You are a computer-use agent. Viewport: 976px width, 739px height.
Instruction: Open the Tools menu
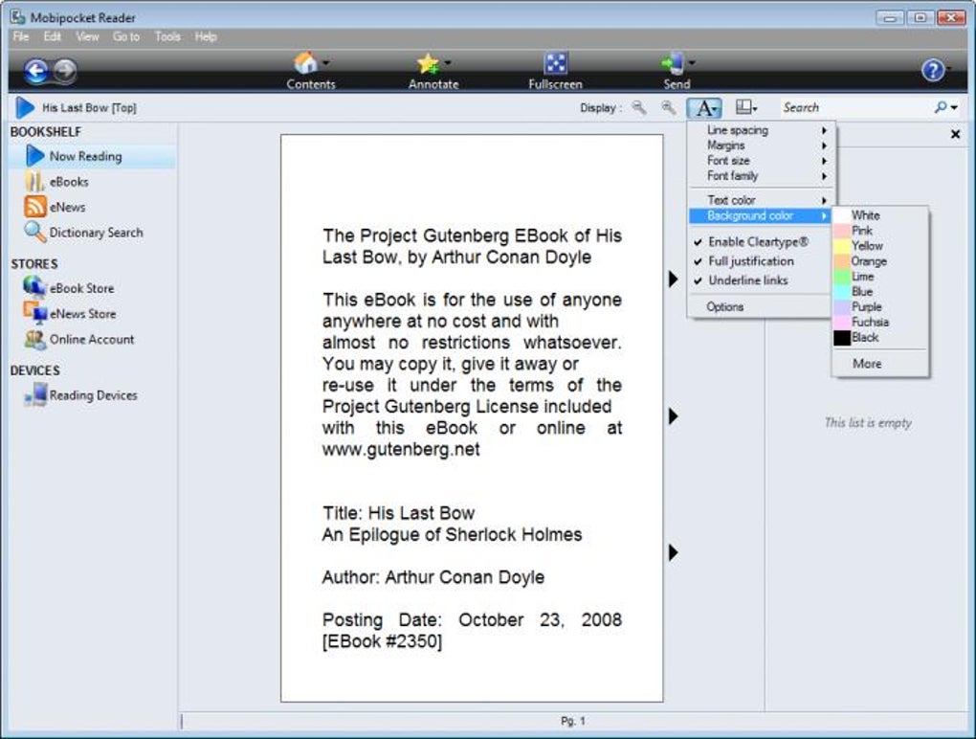[167, 36]
